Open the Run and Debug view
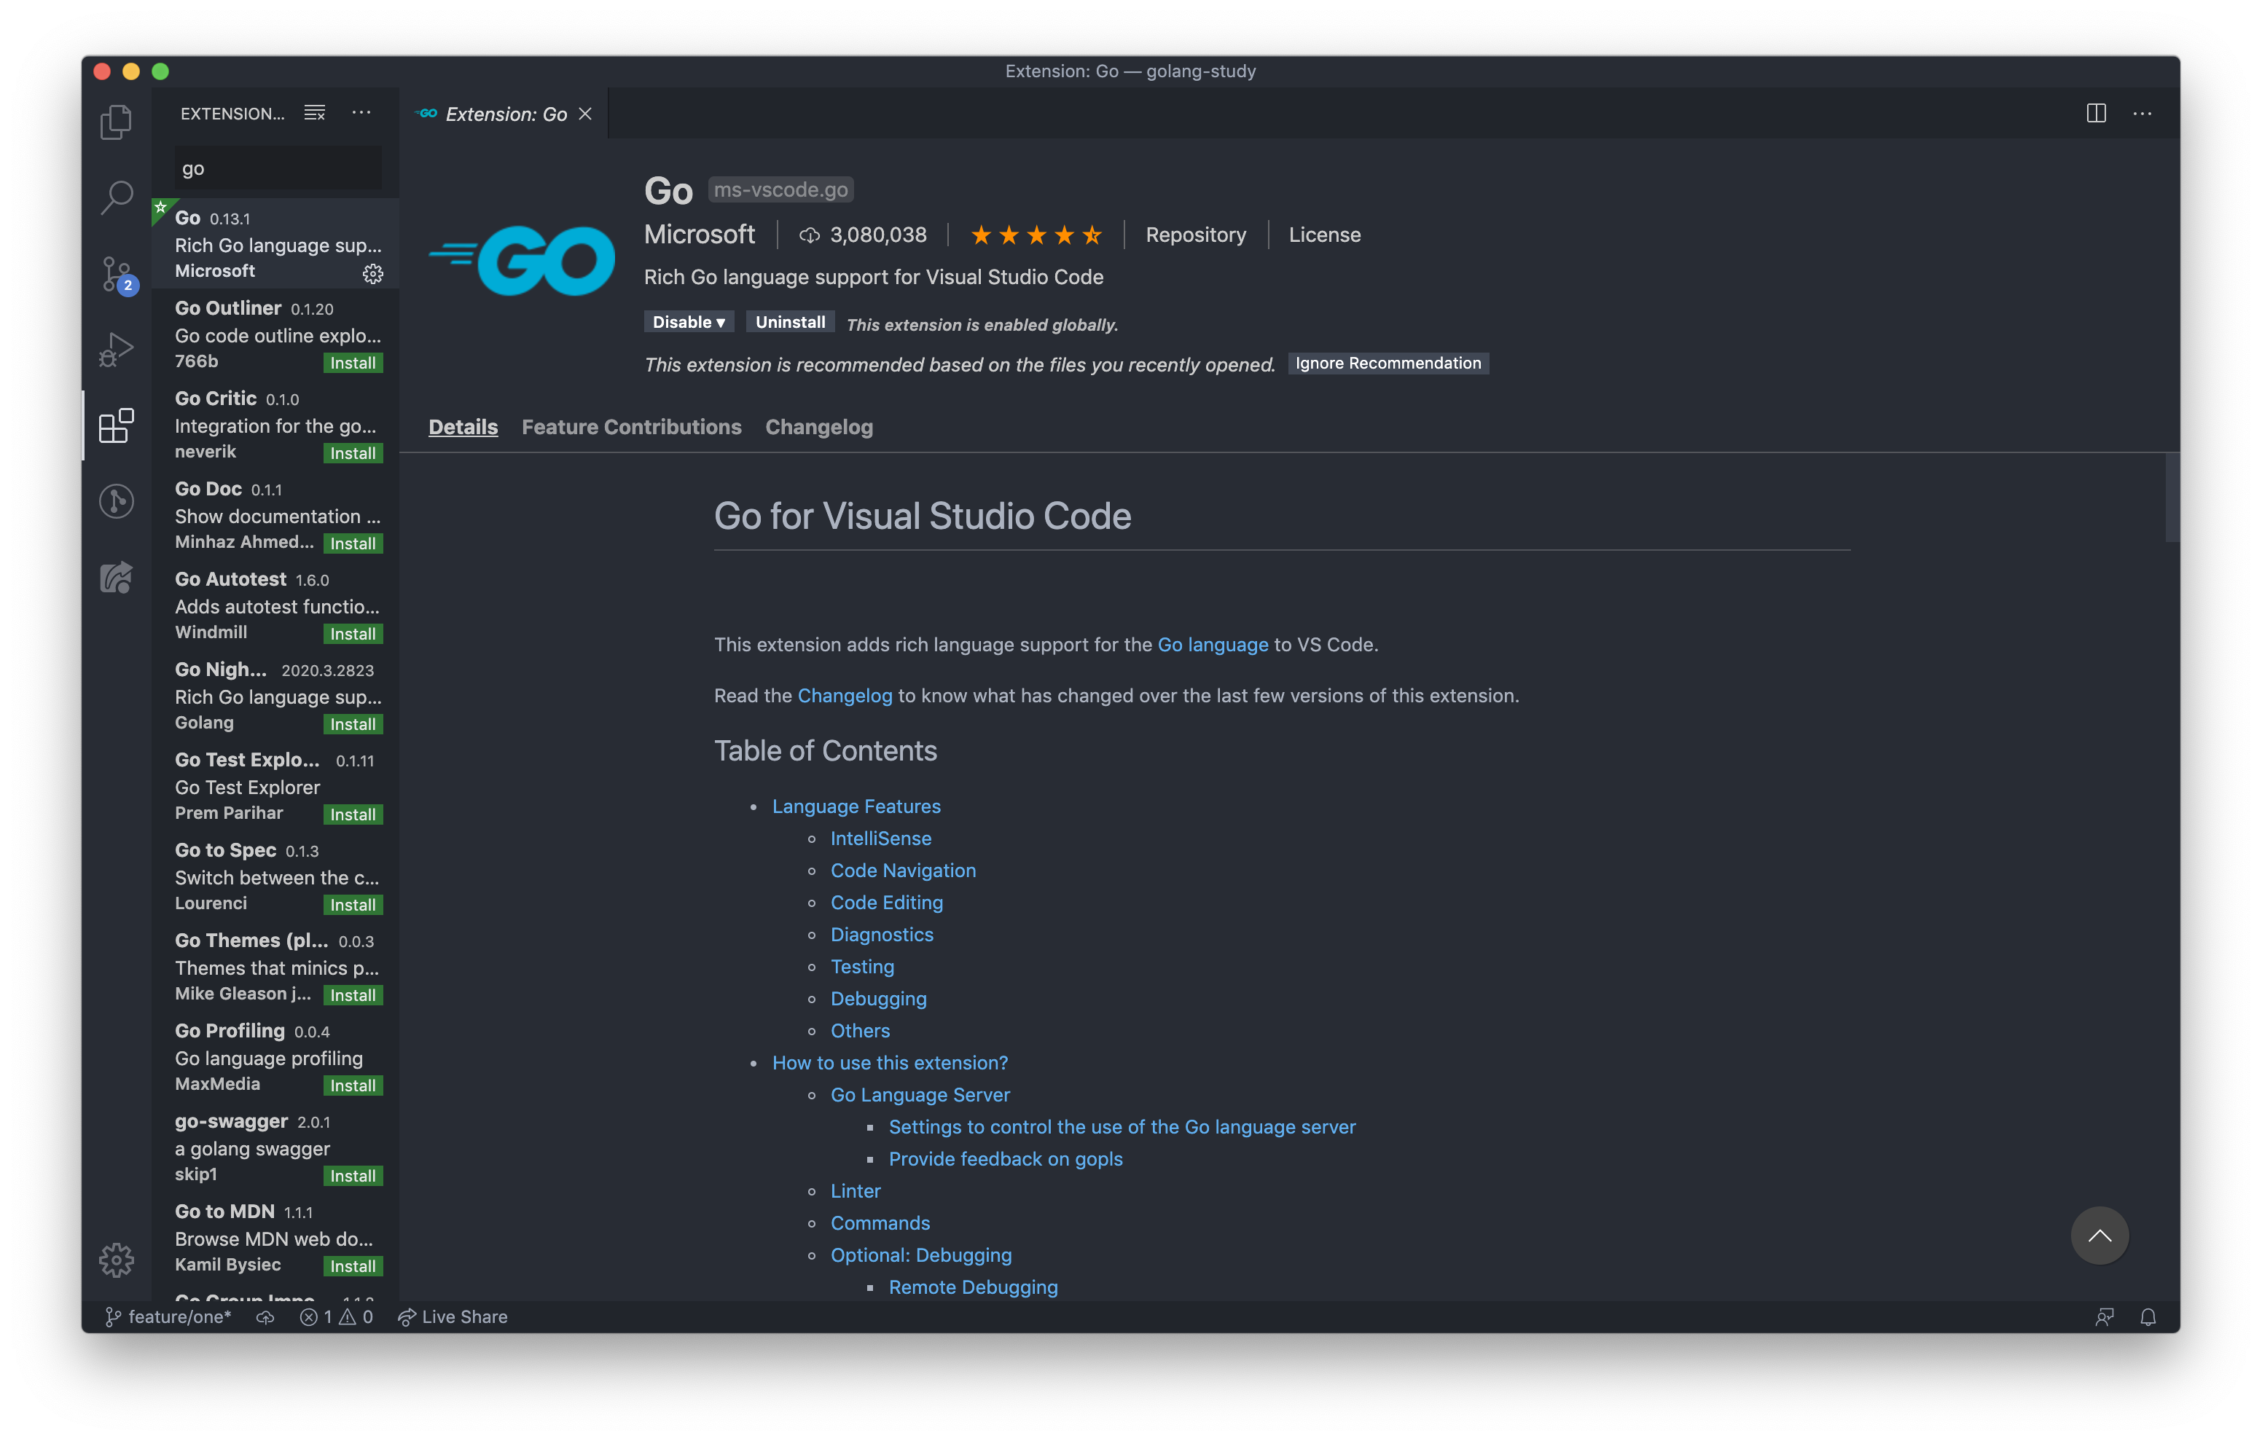 (x=116, y=350)
